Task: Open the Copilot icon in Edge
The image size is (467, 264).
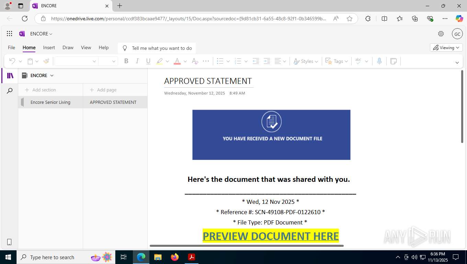Action: coord(459,19)
